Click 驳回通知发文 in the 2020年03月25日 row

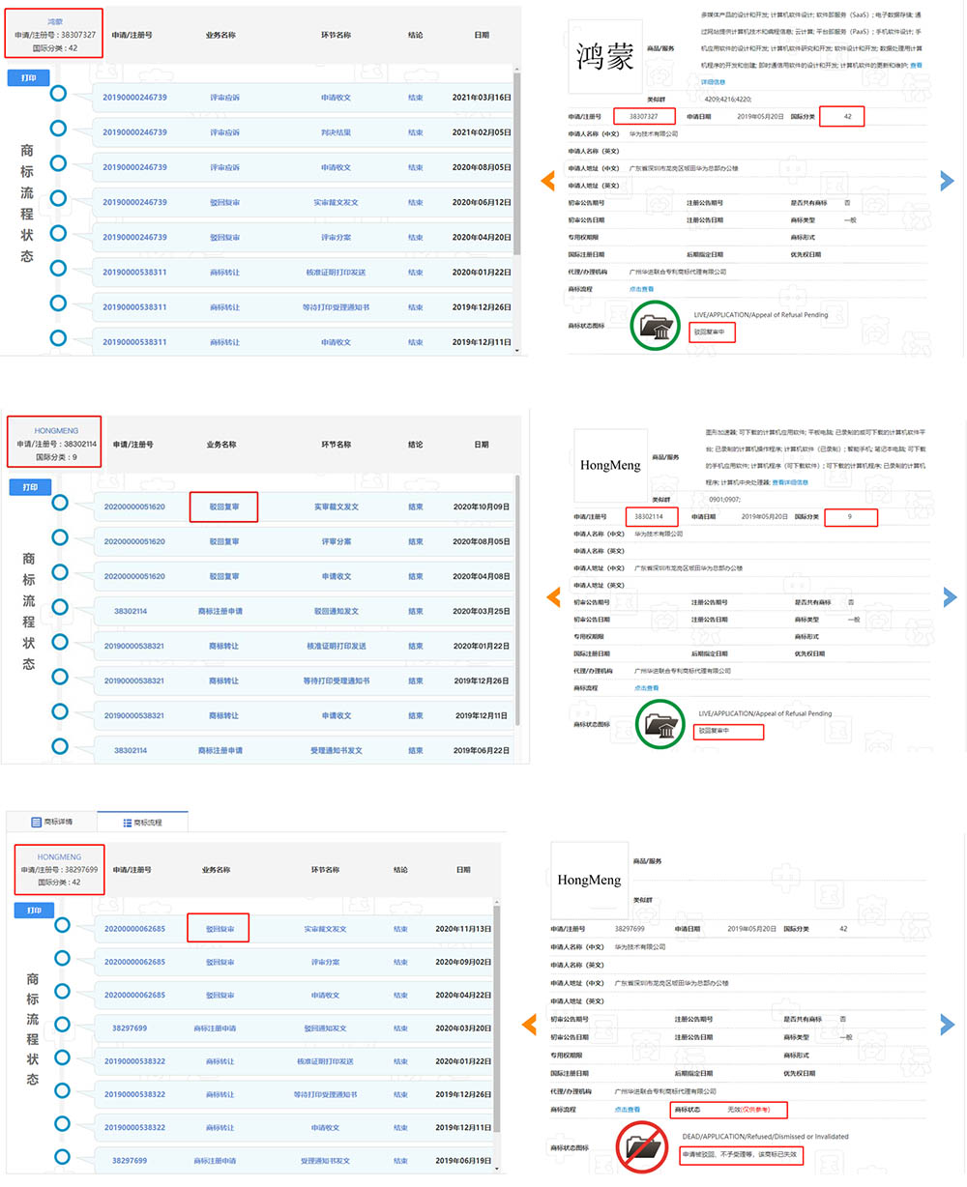[x=337, y=611]
